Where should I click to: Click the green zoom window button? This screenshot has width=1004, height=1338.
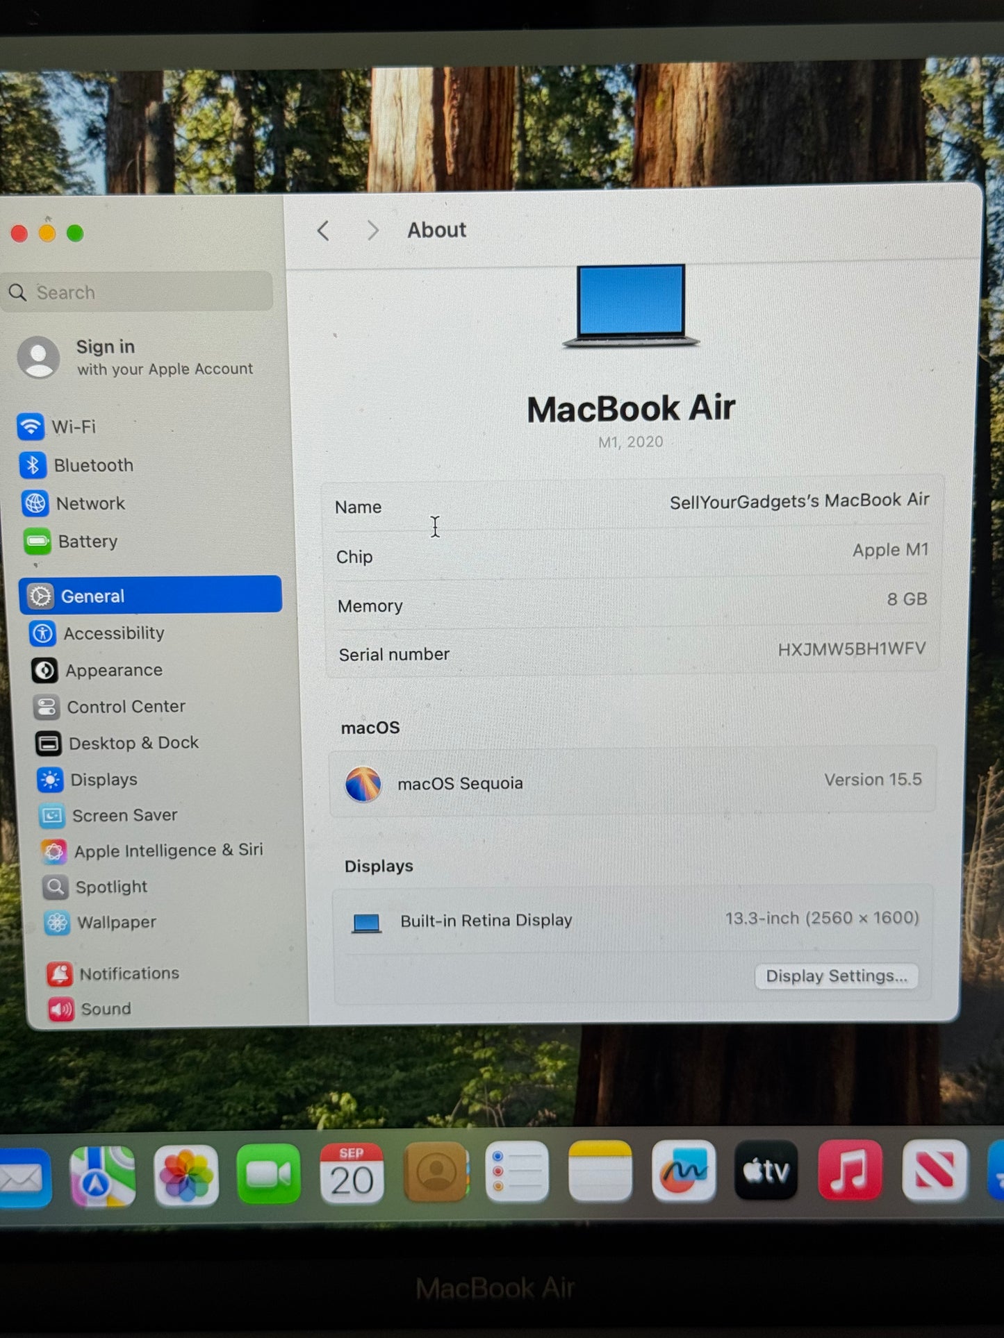[75, 233]
